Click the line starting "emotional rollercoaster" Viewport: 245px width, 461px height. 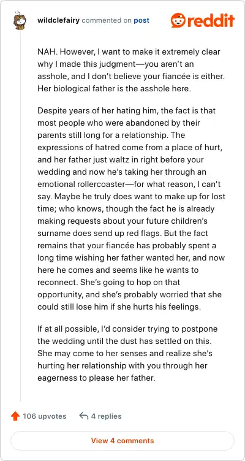point(129,185)
